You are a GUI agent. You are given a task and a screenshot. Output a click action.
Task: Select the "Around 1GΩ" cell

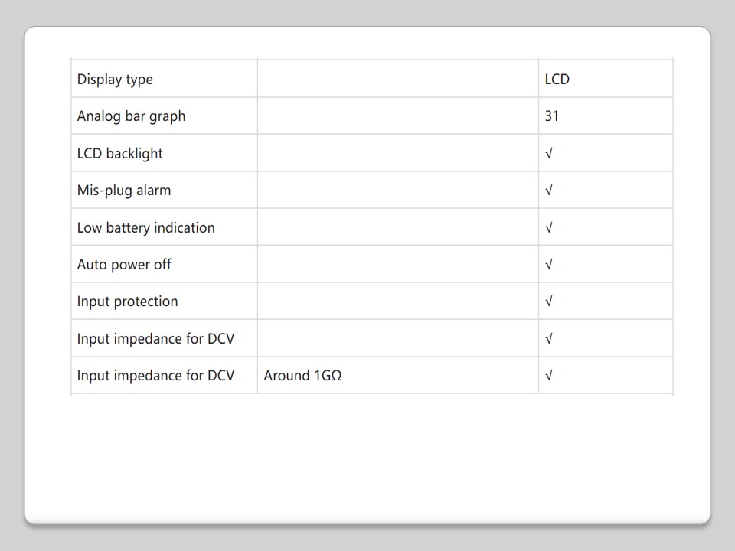click(x=302, y=376)
